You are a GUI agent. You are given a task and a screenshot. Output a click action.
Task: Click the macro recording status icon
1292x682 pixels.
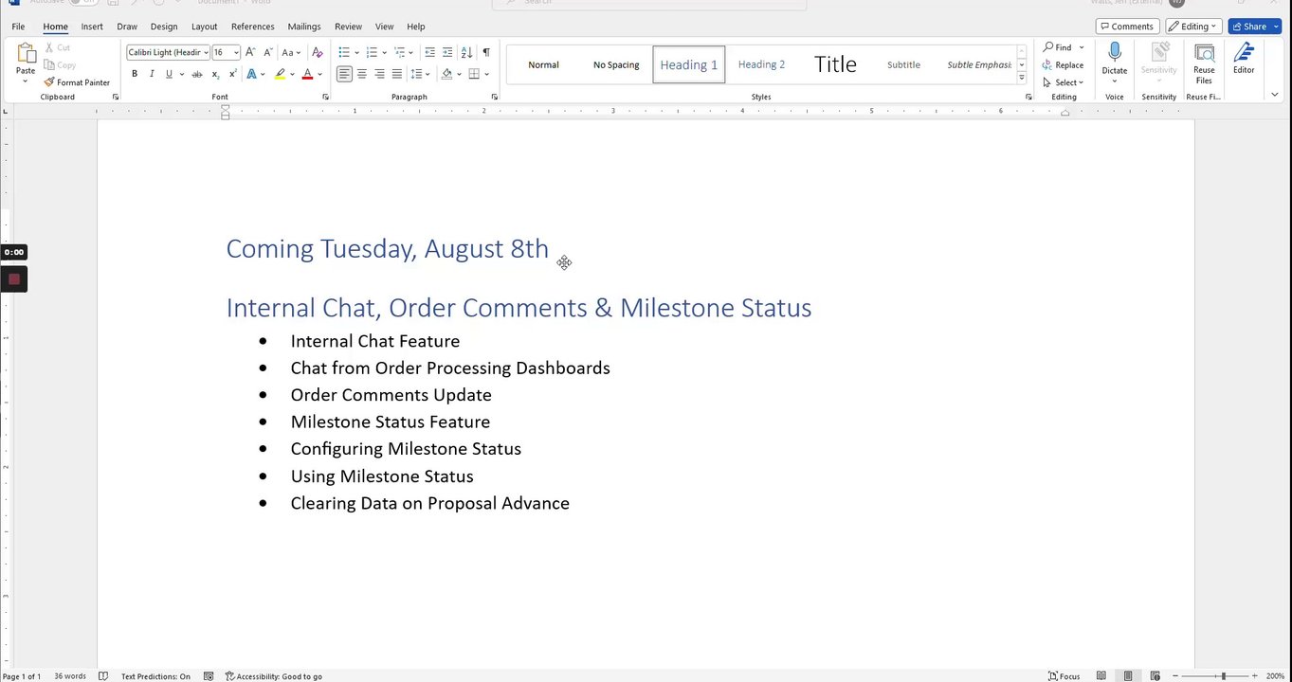point(209,676)
